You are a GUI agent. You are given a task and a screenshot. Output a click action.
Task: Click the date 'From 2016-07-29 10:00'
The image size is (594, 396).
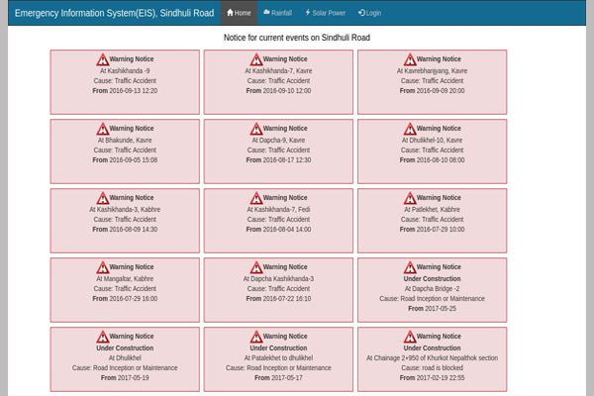[432, 230]
